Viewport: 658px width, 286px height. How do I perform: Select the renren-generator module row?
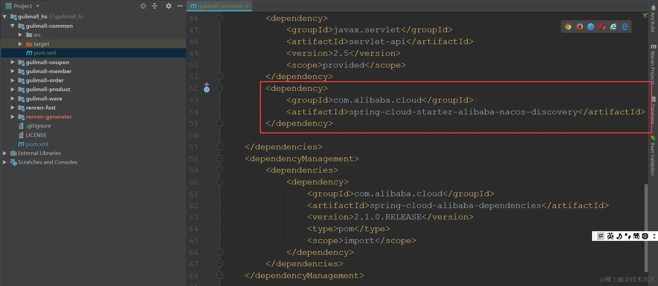click(93, 116)
